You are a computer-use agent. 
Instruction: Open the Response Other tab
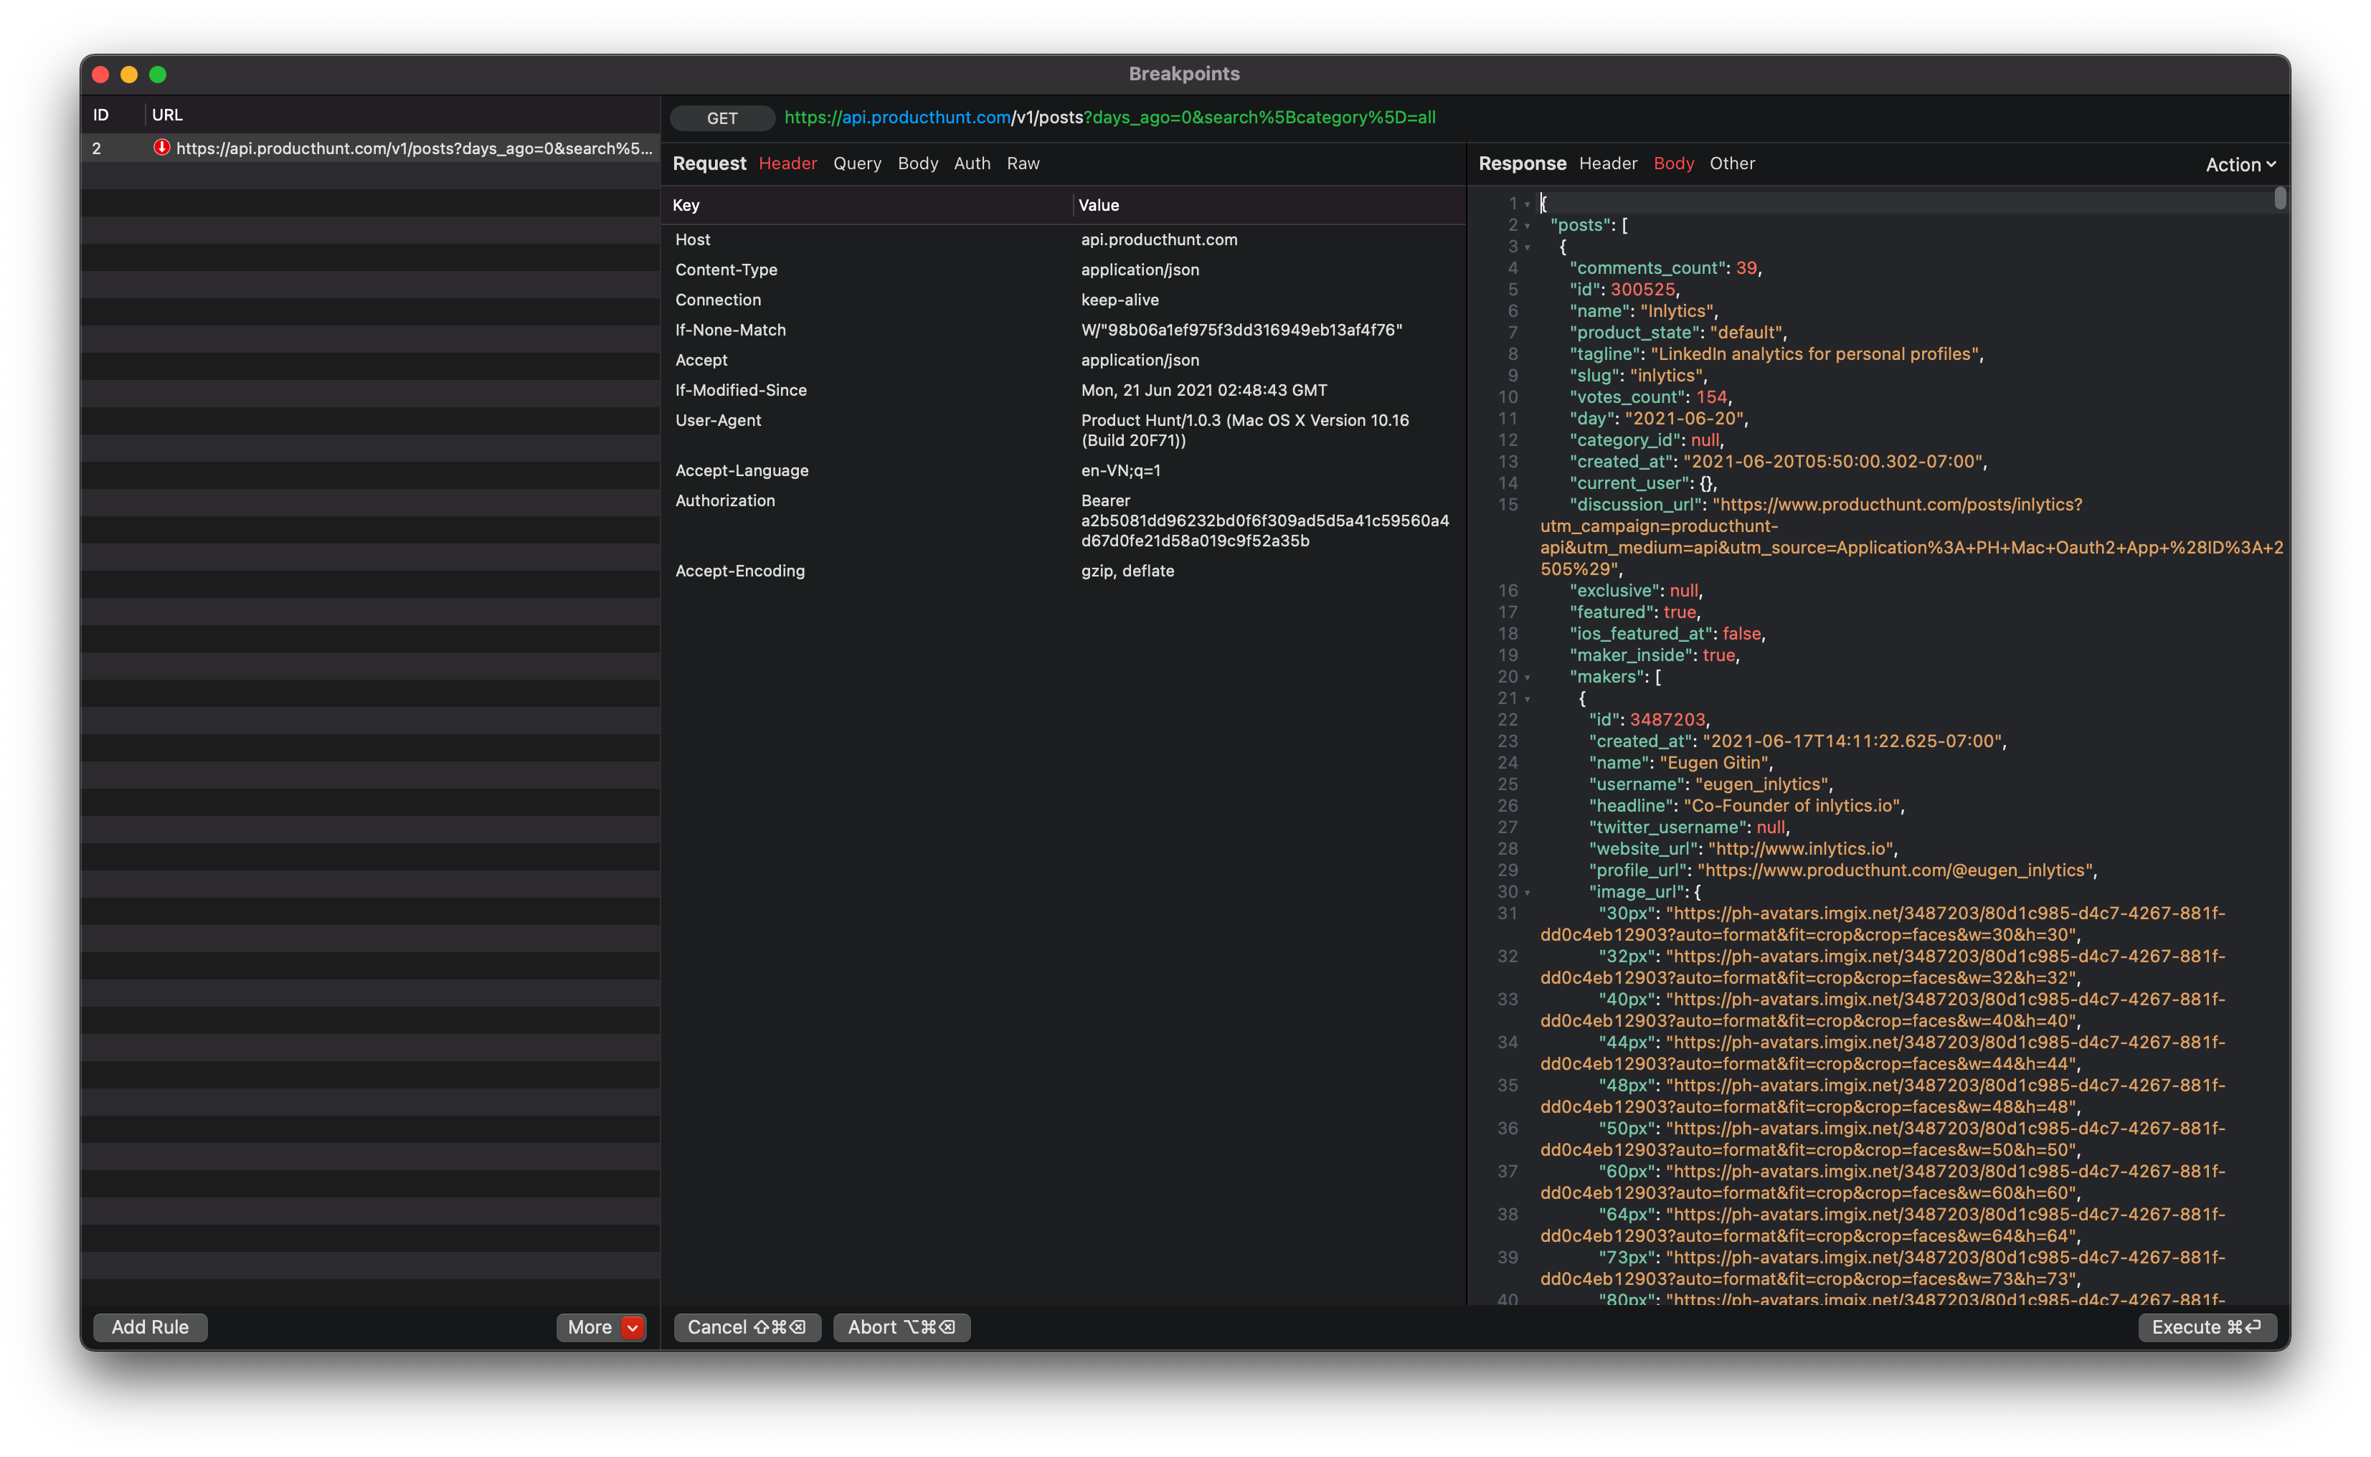point(1732,163)
